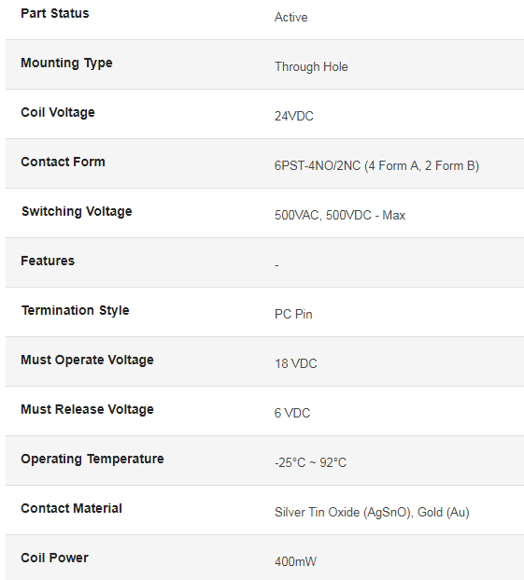Click the Coil Voltage label
Screen dimensions: 524x580
click(58, 112)
